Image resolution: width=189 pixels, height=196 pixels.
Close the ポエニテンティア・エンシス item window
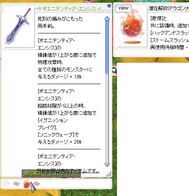109,6
